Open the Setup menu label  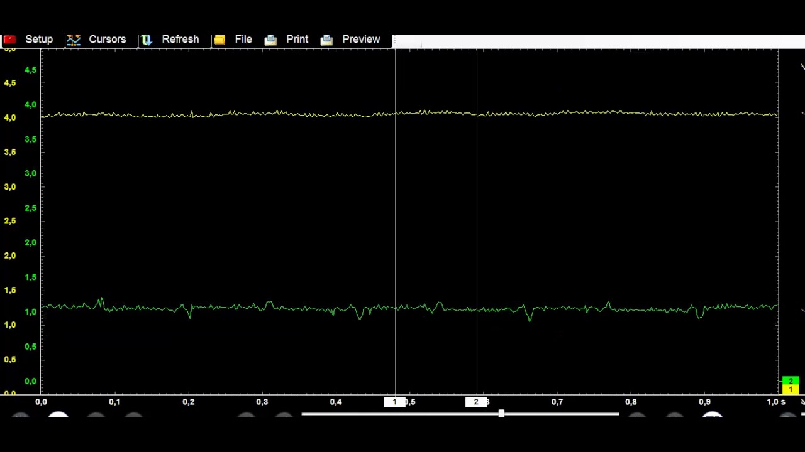[39, 39]
